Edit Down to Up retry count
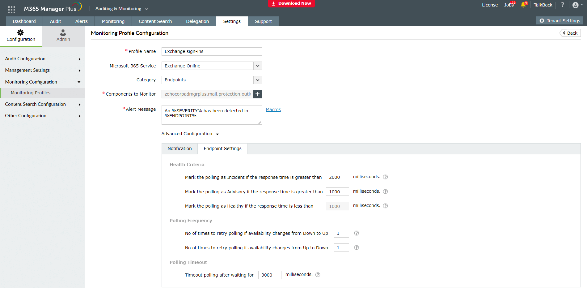The height and width of the screenshot is (288, 587). click(341, 233)
